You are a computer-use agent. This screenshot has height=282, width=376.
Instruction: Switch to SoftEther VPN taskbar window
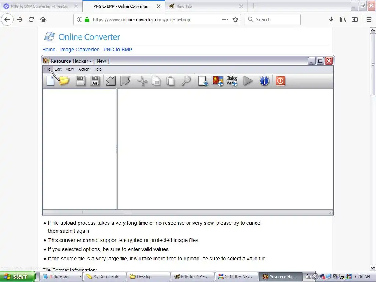click(x=236, y=276)
